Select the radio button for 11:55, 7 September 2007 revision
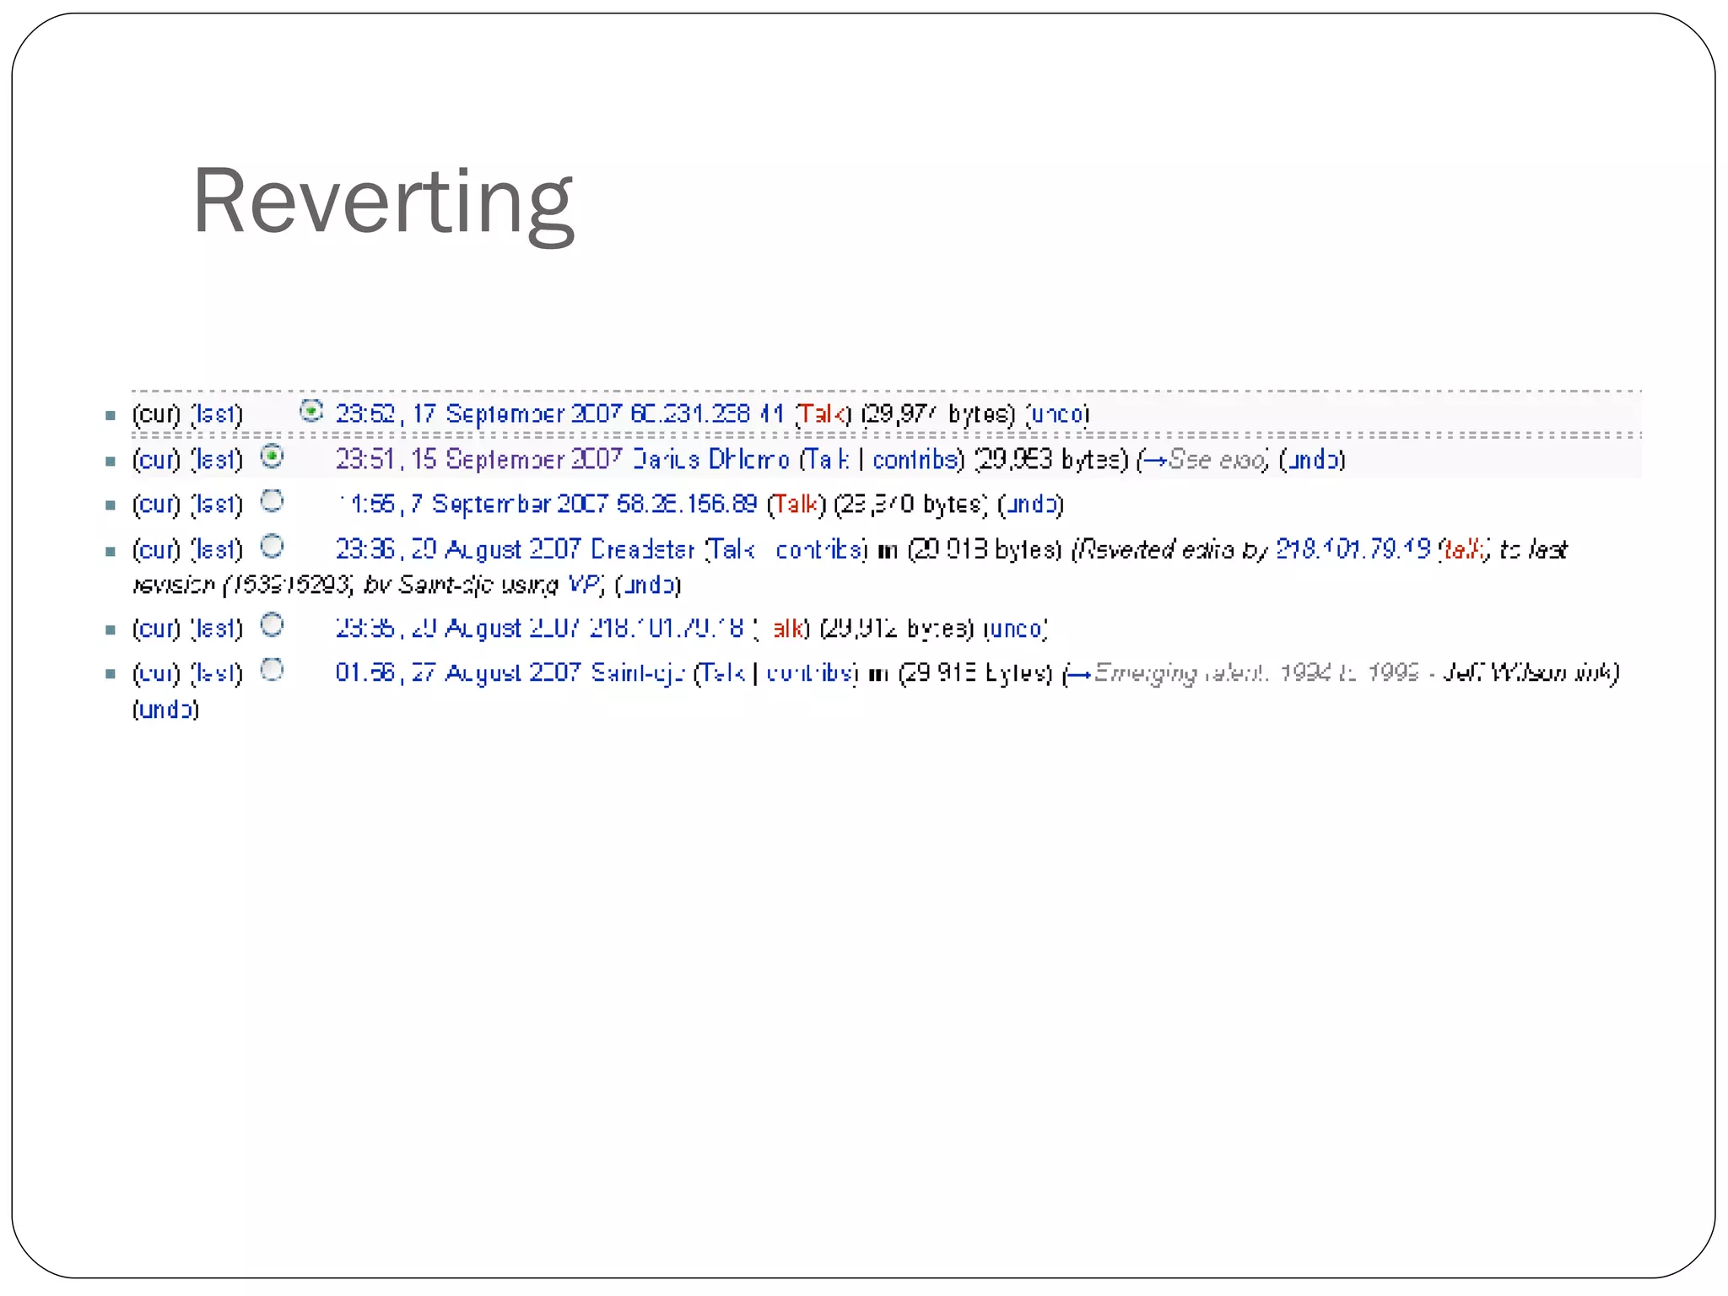Screen dimensions: 1728x1296 pyautogui.click(x=272, y=501)
